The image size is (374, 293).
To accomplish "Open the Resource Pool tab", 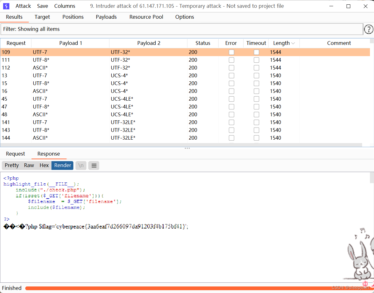I will (146, 17).
